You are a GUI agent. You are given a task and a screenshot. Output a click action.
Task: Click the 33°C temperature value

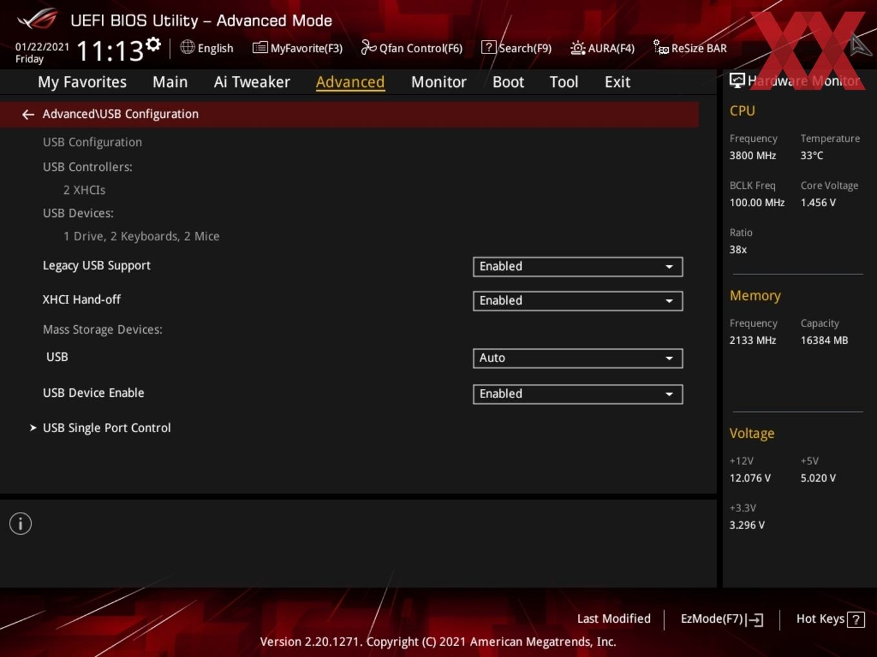tap(812, 155)
